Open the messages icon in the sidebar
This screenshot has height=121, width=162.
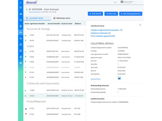coord(21,8)
